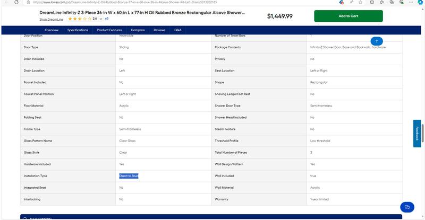Click the site info lock icon
The height and width of the screenshot is (220, 425).
tap(28, 2)
